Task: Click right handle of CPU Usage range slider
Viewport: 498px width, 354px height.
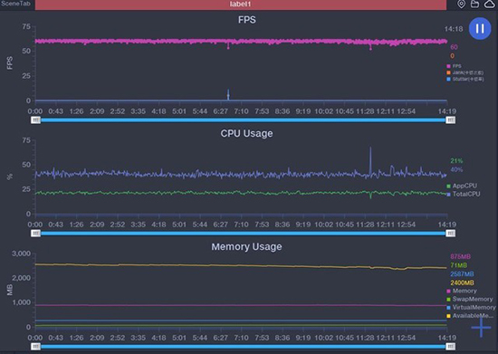Action: pos(450,234)
